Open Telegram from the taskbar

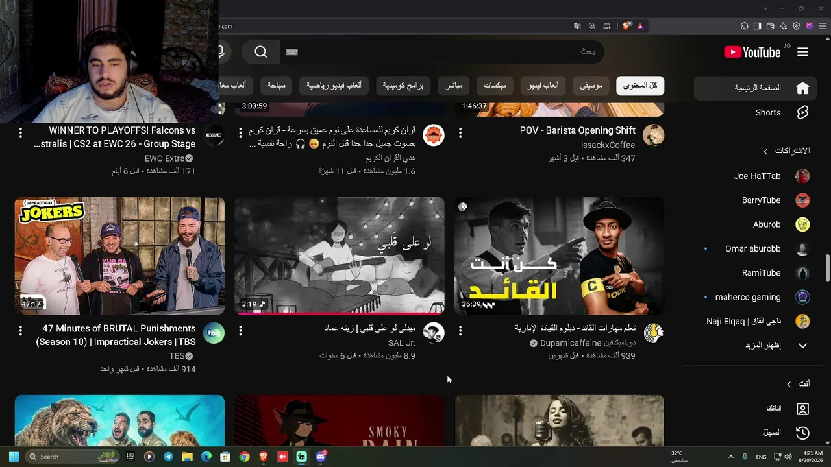(168, 457)
